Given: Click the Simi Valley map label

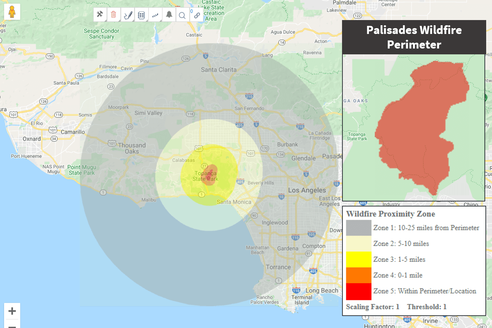Looking at the screenshot, I should coord(148,113).
